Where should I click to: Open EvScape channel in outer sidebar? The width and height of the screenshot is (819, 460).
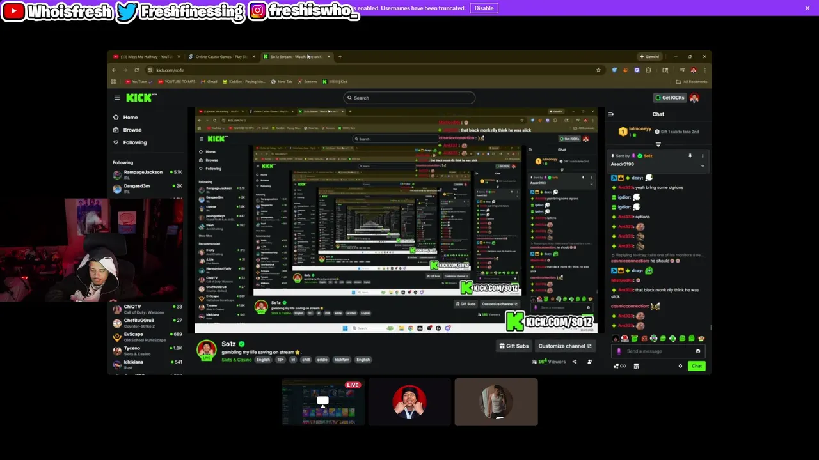147,337
